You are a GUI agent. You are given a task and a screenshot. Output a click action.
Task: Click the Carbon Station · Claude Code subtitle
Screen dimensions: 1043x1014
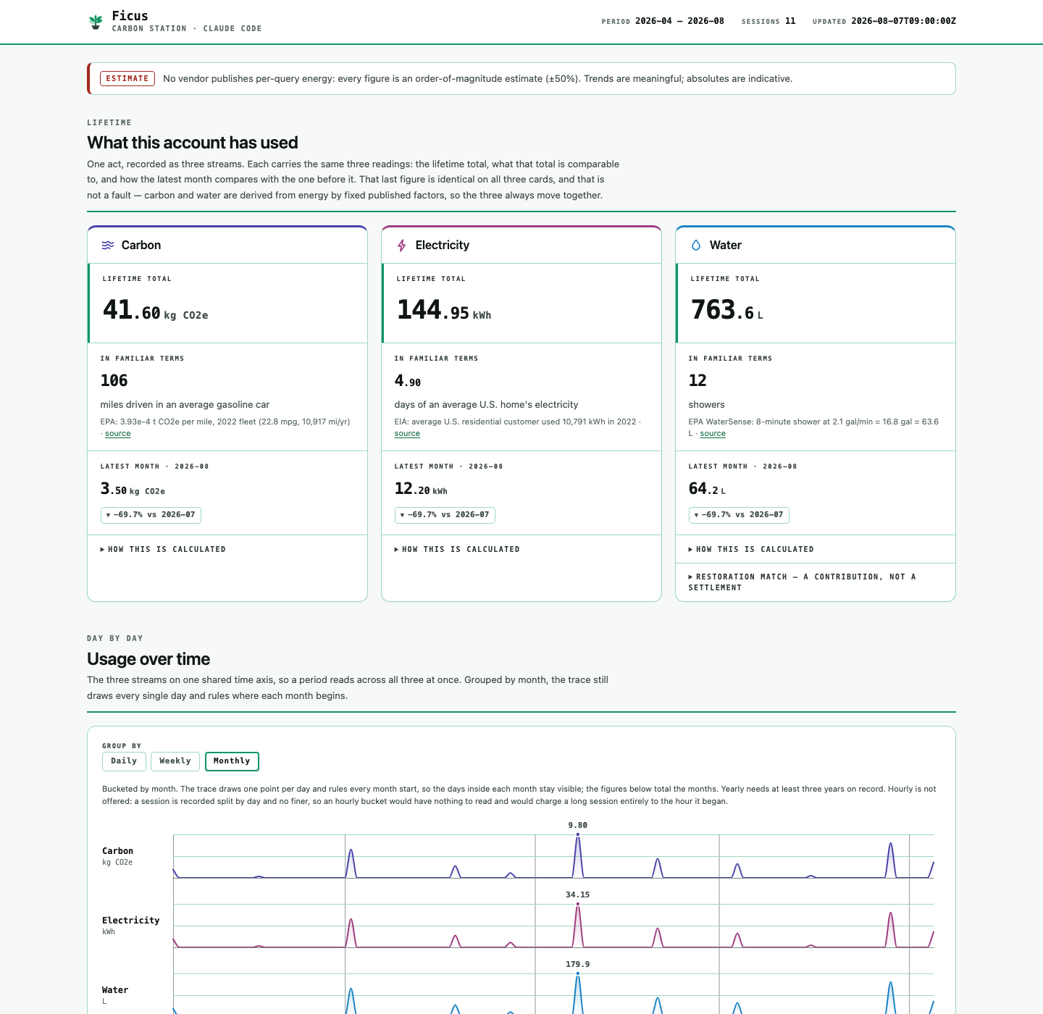[x=187, y=29]
